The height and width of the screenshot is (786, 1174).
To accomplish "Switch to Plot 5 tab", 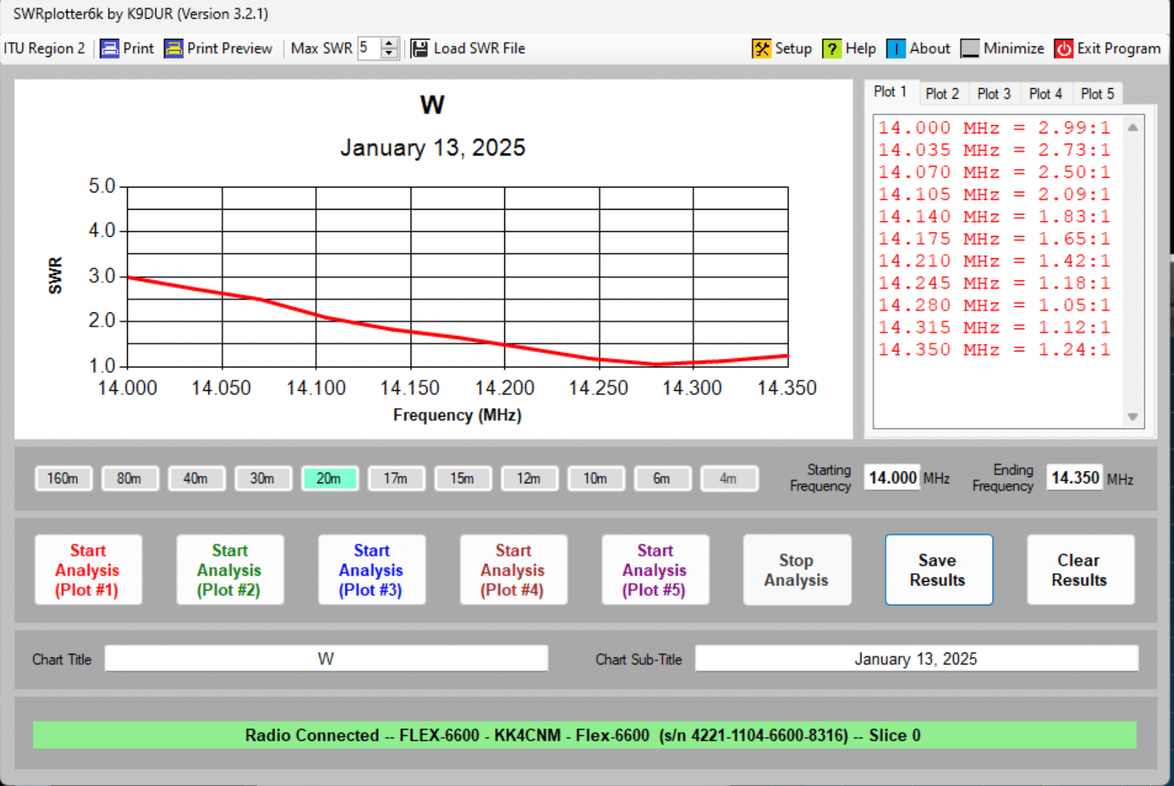I will 1098,94.
